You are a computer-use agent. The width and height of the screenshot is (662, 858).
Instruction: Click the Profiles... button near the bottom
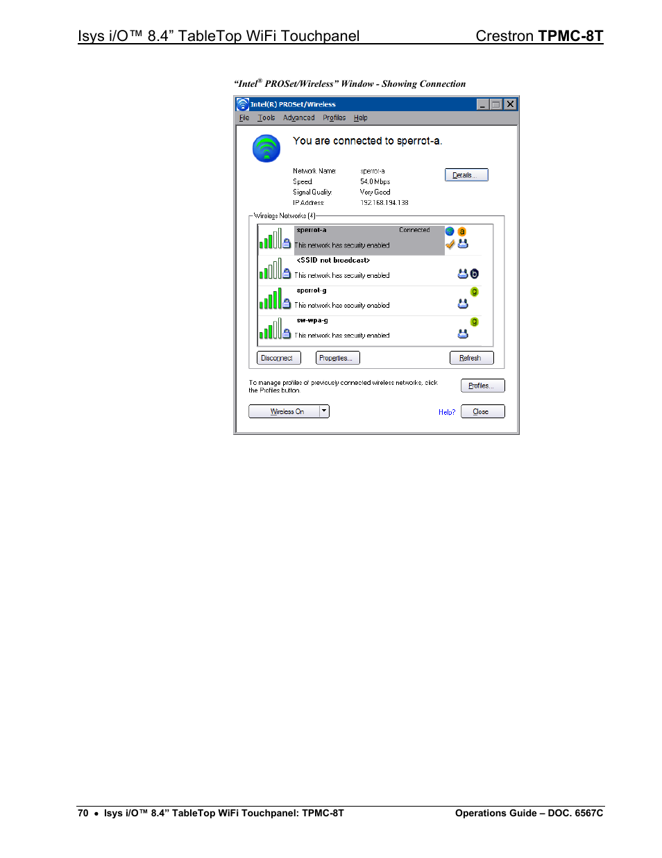[x=483, y=386]
